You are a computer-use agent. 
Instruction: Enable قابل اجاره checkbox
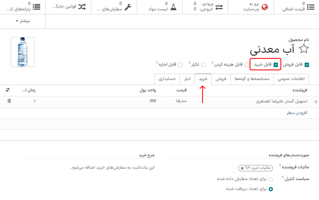point(180,65)
